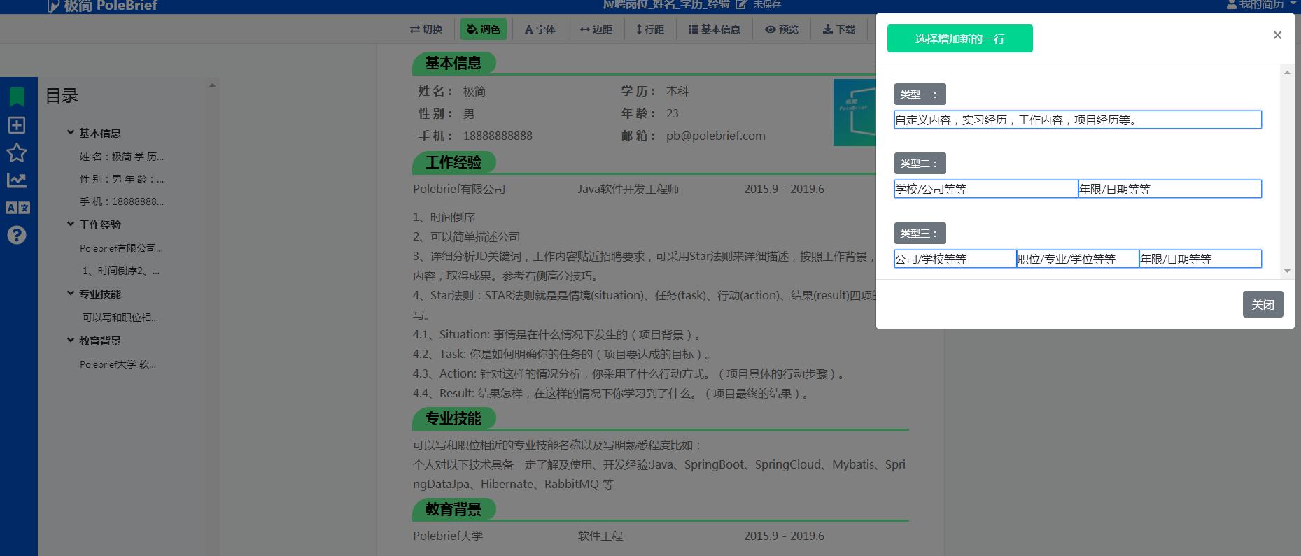The image size is (1301, 556).
Task: Open the 调色 color toolbar button
Action: point(484,29)
